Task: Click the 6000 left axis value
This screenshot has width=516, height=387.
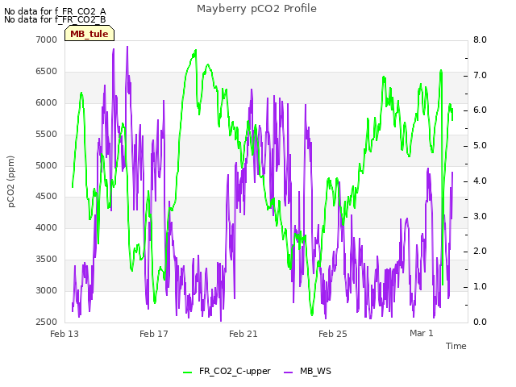Action: click(x=47, y=102)
